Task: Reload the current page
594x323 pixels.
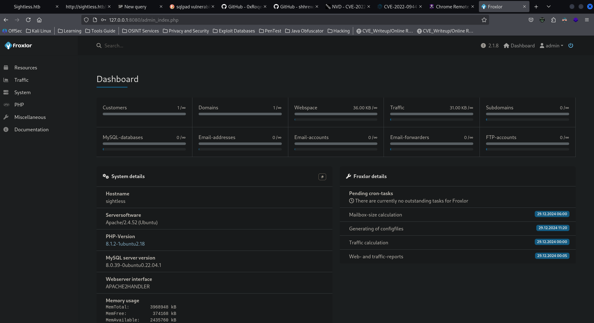Action: pyautogui.click(x=28, y=20)
